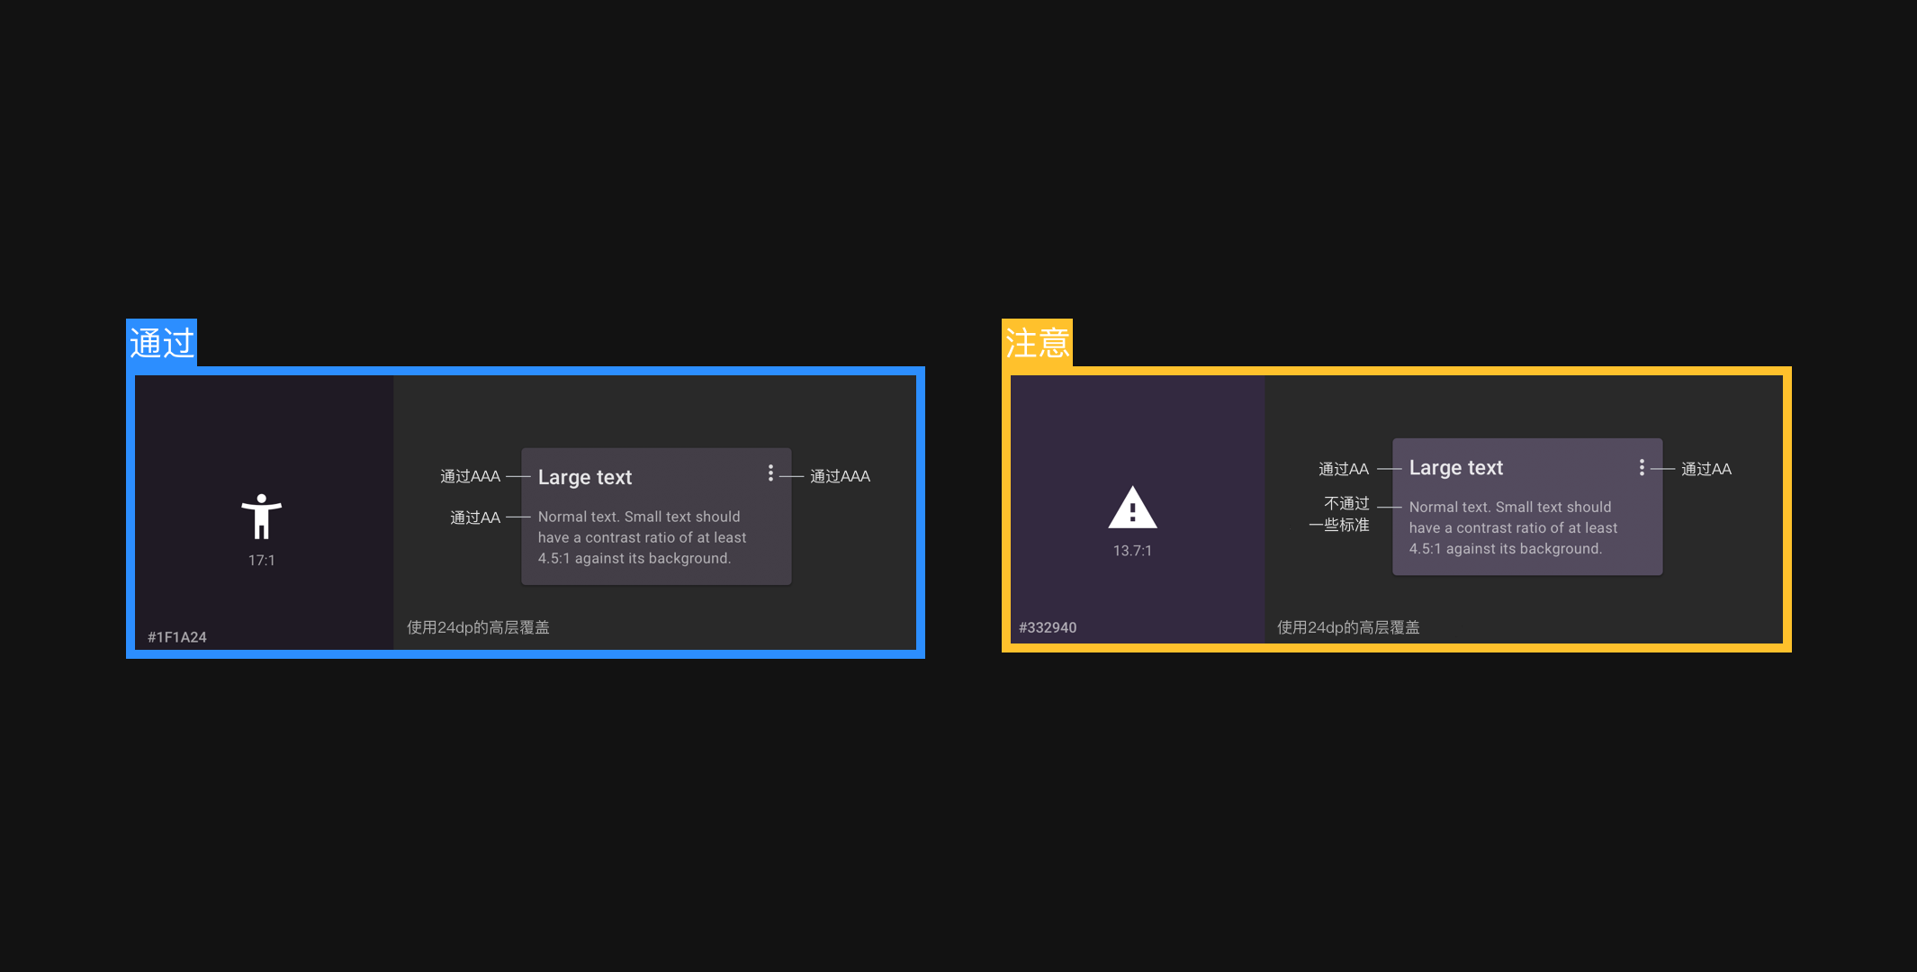Click #332940 hex code text
Viewport: 1917px width, 972px height.
coord(1048,627)
